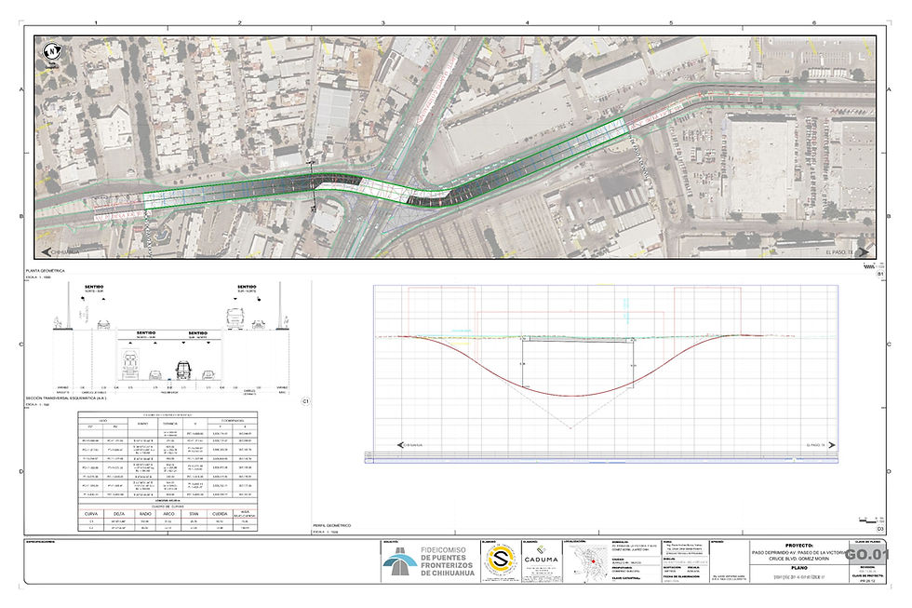Screen dimensions: 912x608
Task: Click the yellow circular S logo
Action: click(499, 561)
